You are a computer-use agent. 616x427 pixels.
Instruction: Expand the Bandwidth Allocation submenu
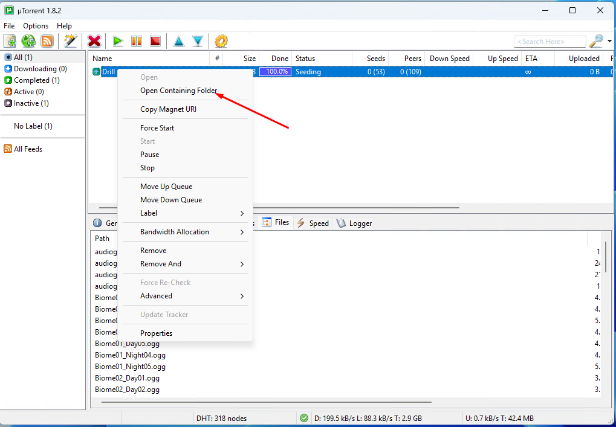click(x=185, y=232)
